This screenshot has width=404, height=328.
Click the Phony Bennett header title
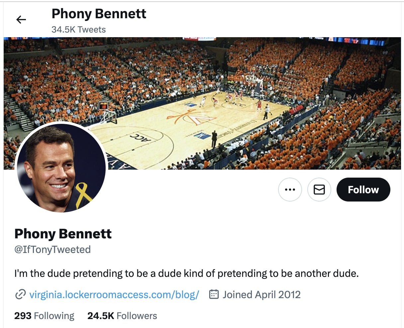pyautogui.click(x=98, y=14)
